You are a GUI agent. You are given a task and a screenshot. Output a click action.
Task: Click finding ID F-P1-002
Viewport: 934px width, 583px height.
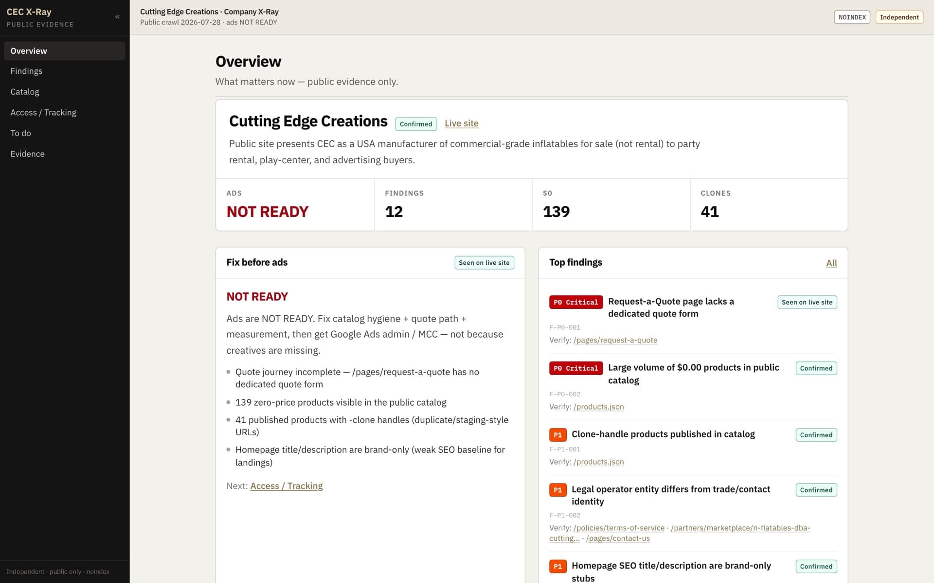[x=565, y=515]
